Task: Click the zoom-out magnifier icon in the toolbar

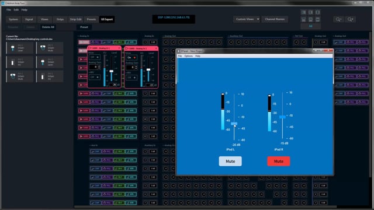Action: click(338, 19)
